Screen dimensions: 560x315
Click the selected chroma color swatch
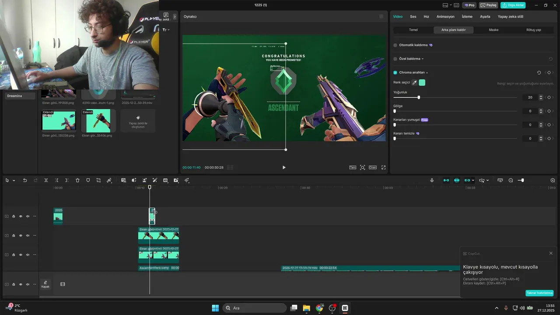pos(422,82)
